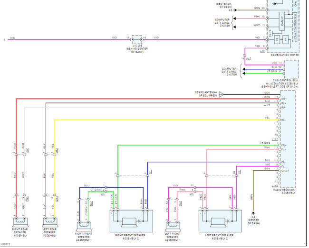The width and height of the screenshot is (309, 248).
Task: Click the "RADIO RECEIVER ASSEMBLY" label
Action: tap(284, 191)
